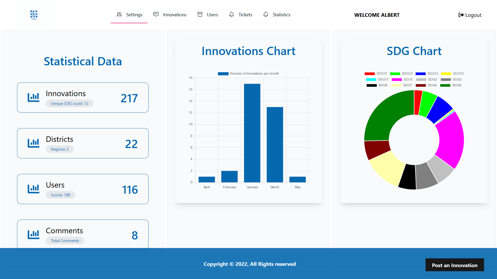497x279 pixels.
Task: Switch to the Users tab
Action: click(207, 15)
